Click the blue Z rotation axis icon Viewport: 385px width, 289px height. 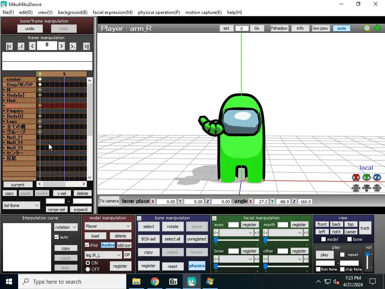(377, 177)
